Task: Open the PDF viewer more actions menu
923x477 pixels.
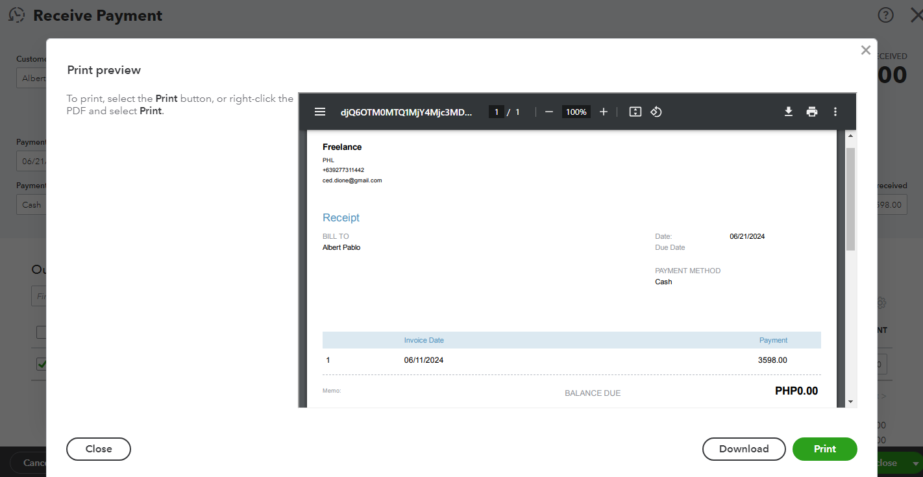Action: (x=835, y=112)
